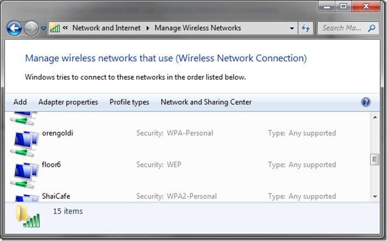387x241 pixels.
Task: Click Network and Internet in breadcrumb
Action: point(107,28)
